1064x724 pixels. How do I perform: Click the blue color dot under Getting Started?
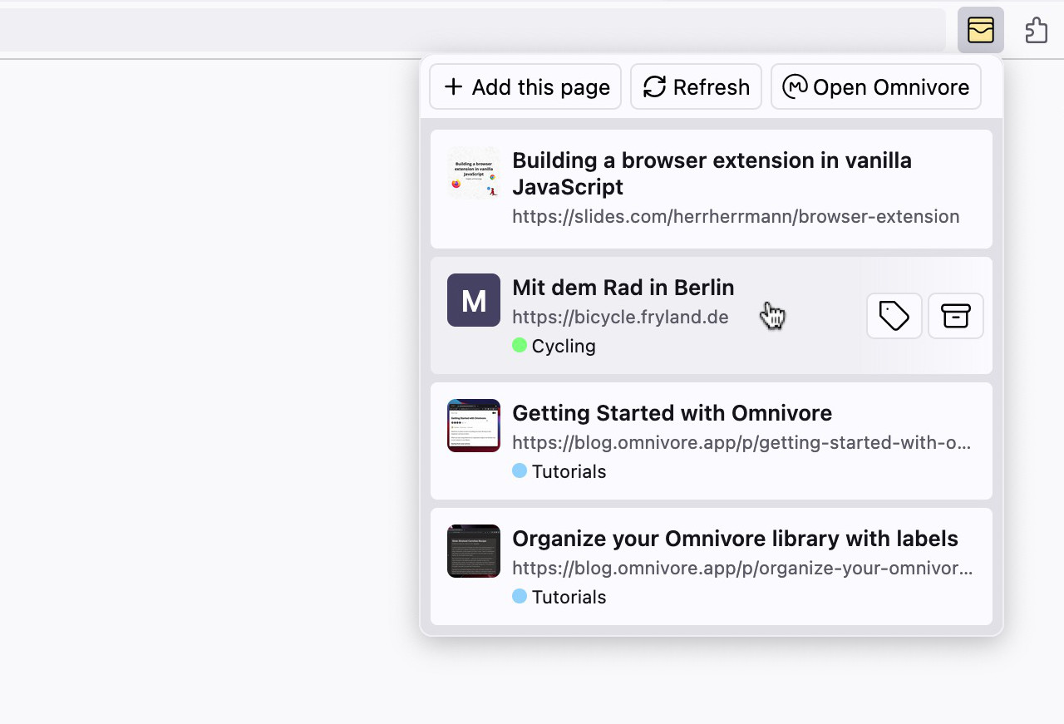point(520,470)
